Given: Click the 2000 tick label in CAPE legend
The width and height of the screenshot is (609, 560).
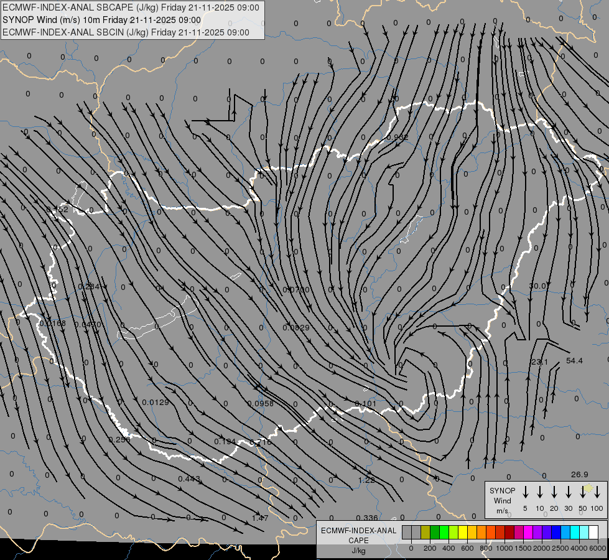Looking at the screenshot, I should [x=542, y=548].
